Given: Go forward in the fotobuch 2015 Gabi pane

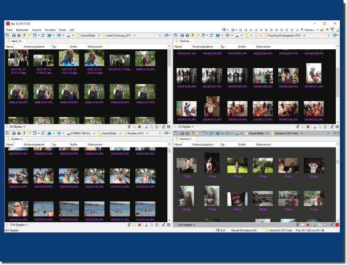Looking at the screenshot, I should pos(187,133).
